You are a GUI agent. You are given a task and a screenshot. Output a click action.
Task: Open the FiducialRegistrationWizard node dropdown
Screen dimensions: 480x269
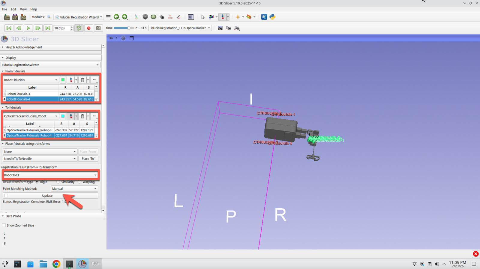(50, 65)
